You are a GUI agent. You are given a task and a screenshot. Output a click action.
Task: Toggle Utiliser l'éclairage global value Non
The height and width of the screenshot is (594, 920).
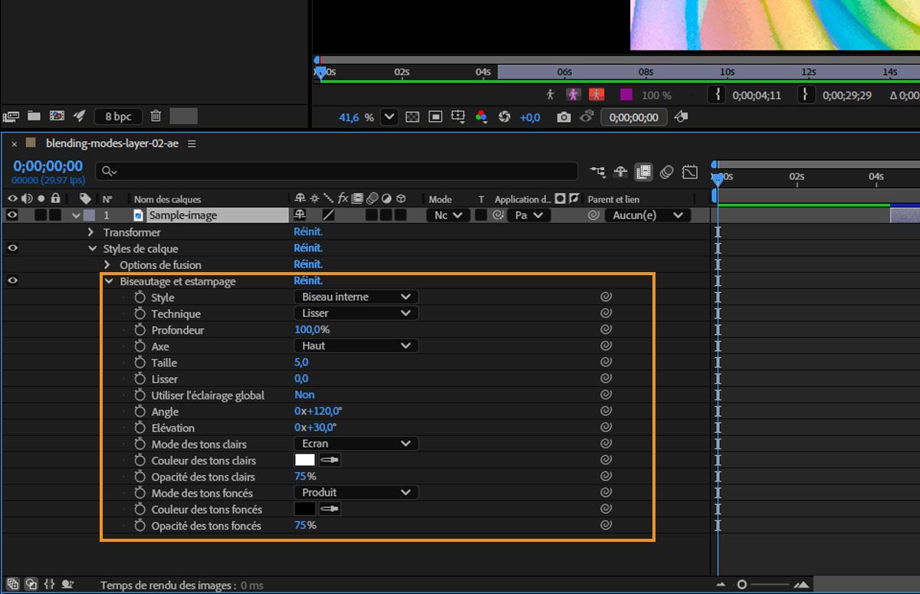(x=304, y=395)
